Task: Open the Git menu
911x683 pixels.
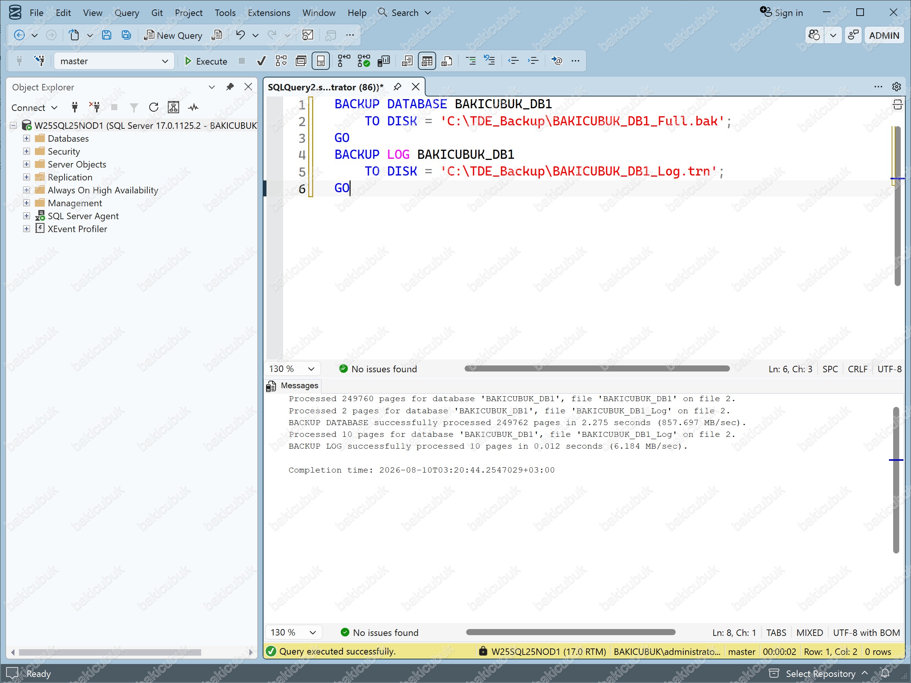Action: click(157, 13)
